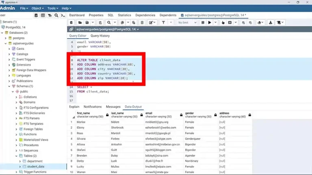Click the Commit transaction icon
The width and height of the screenshot is (312, 175).
point(243,23)
